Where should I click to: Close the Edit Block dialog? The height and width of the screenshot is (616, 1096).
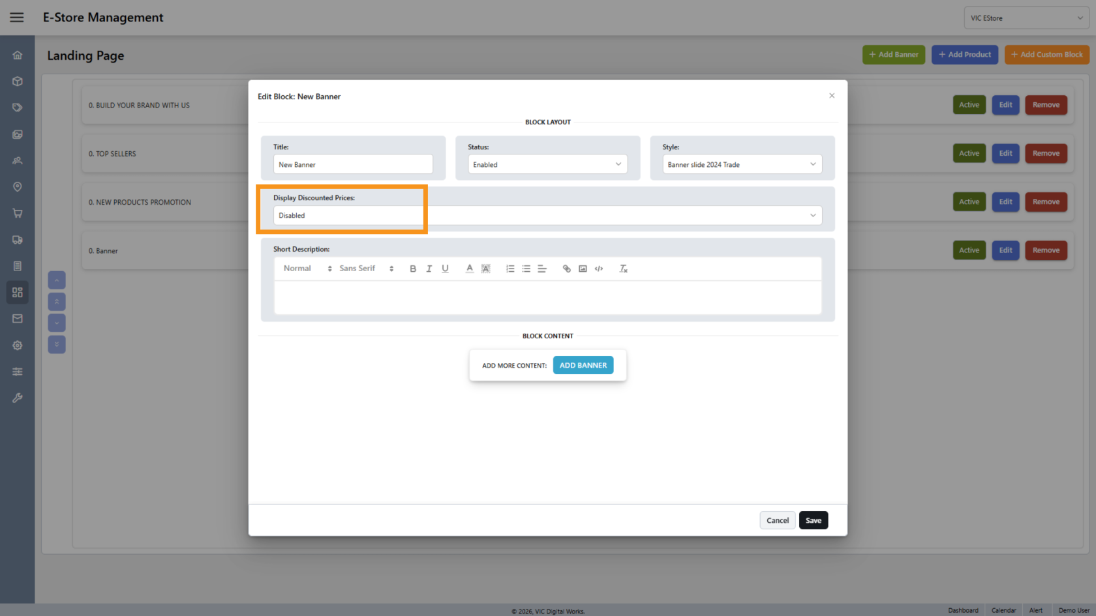pos(832,96)
